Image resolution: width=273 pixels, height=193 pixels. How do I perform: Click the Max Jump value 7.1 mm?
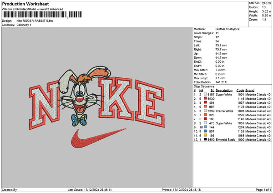[220, 78]
